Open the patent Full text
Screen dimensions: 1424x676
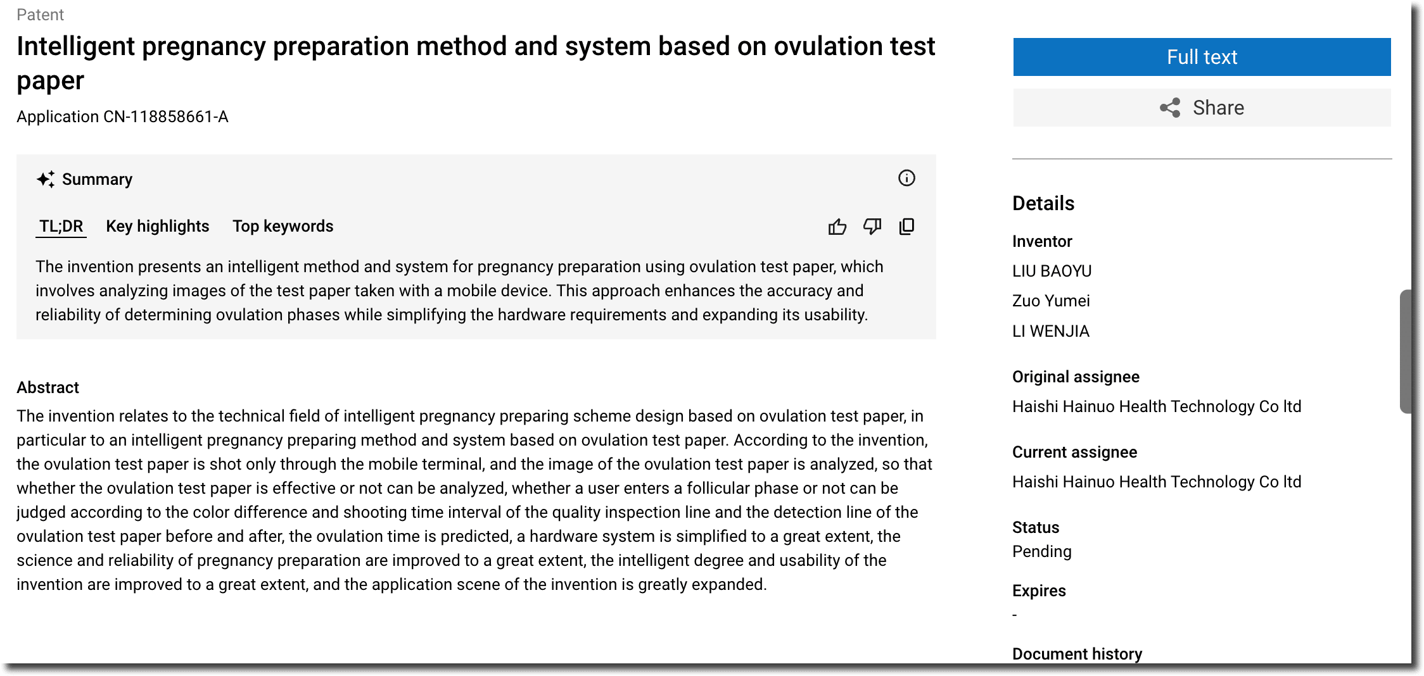(1202, 57)
